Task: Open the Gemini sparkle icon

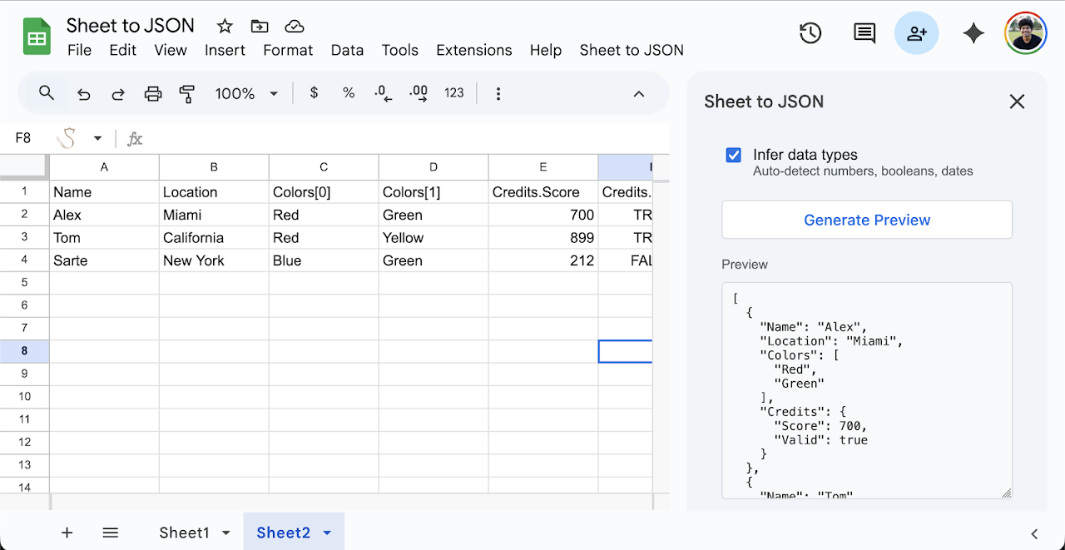Action: point(973,33)
